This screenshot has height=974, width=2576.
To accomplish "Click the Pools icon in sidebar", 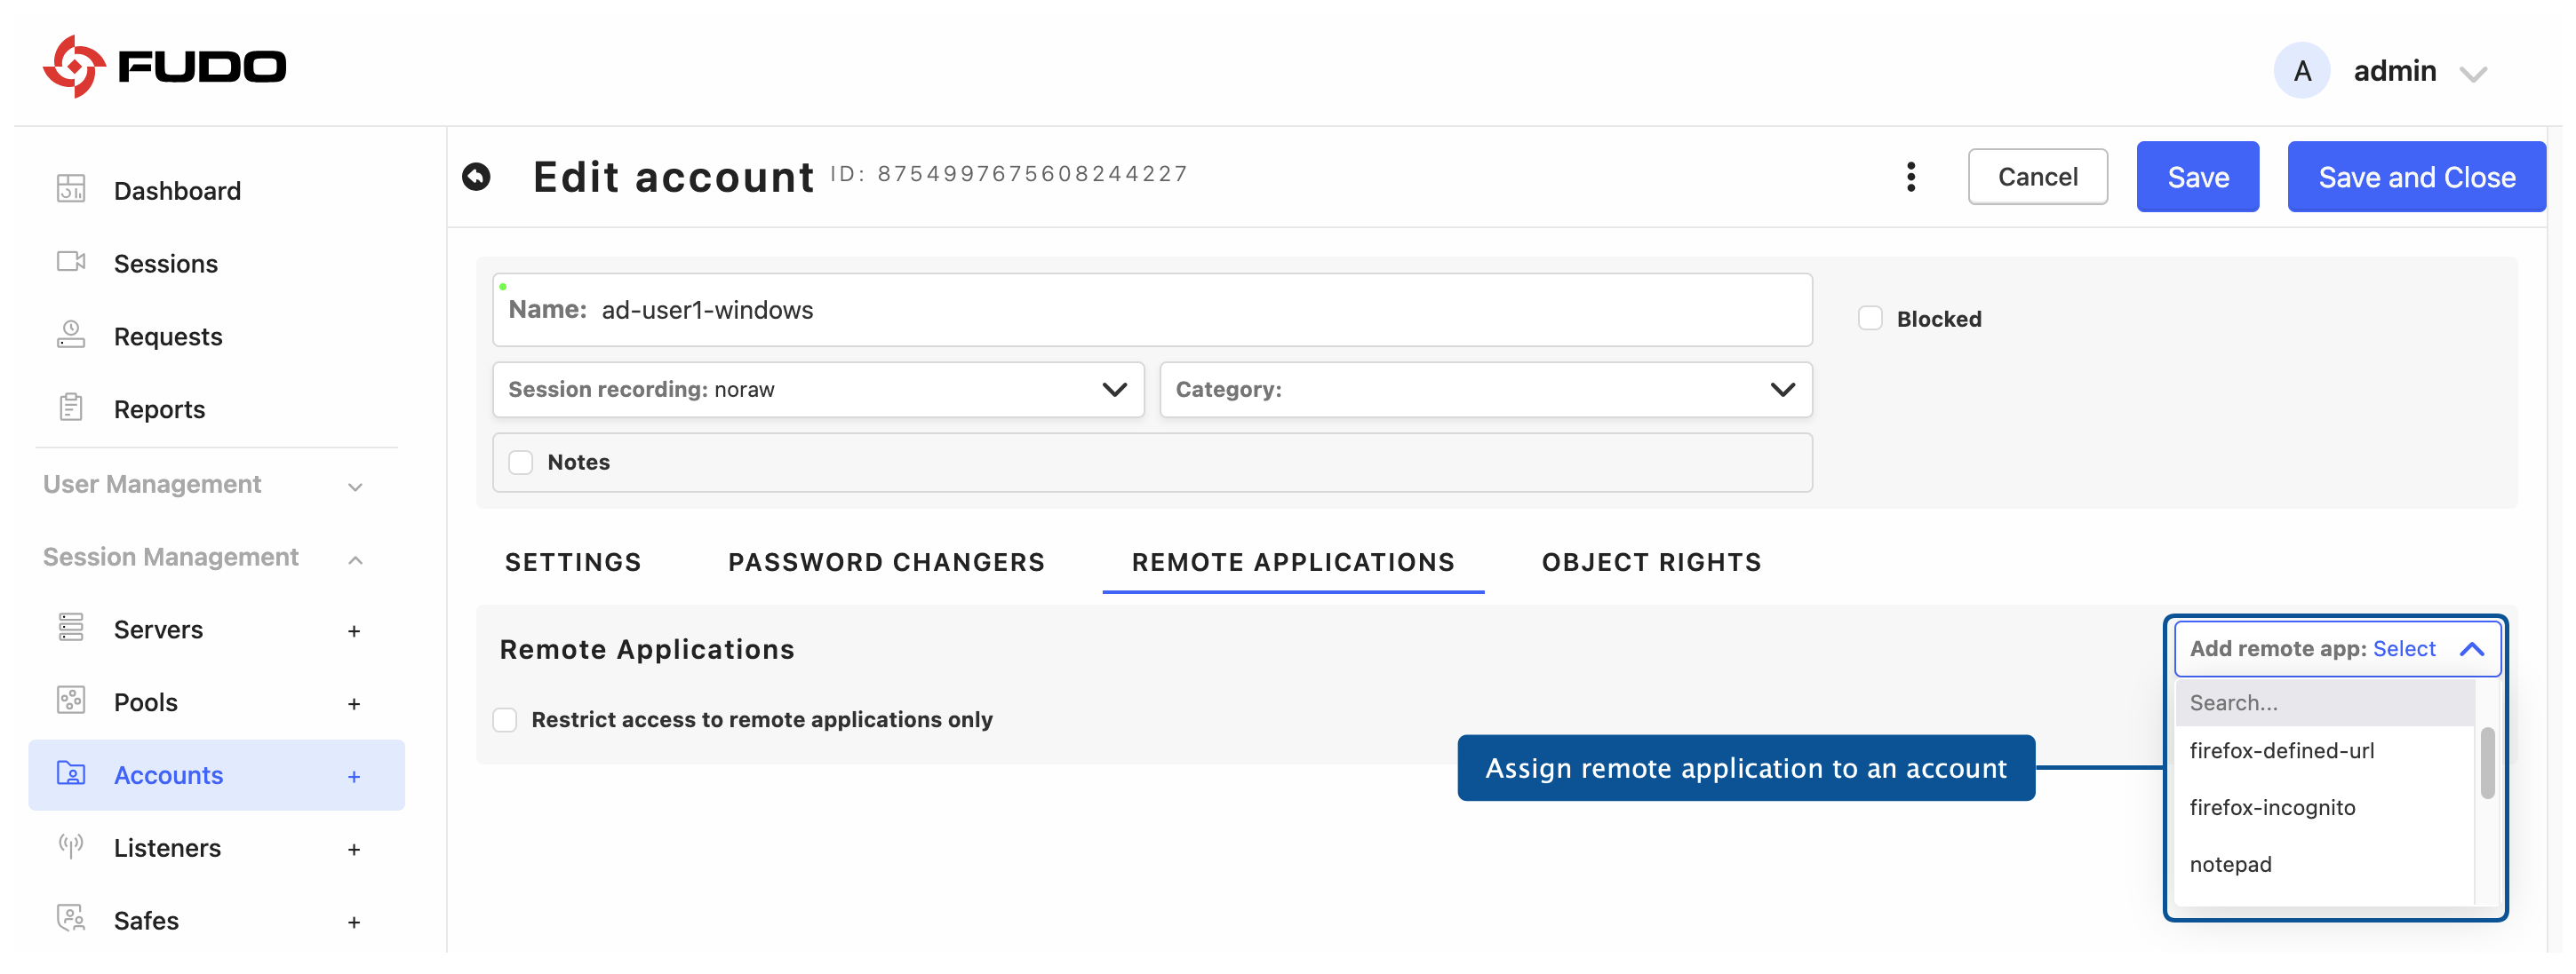I will tap(71, 701).
